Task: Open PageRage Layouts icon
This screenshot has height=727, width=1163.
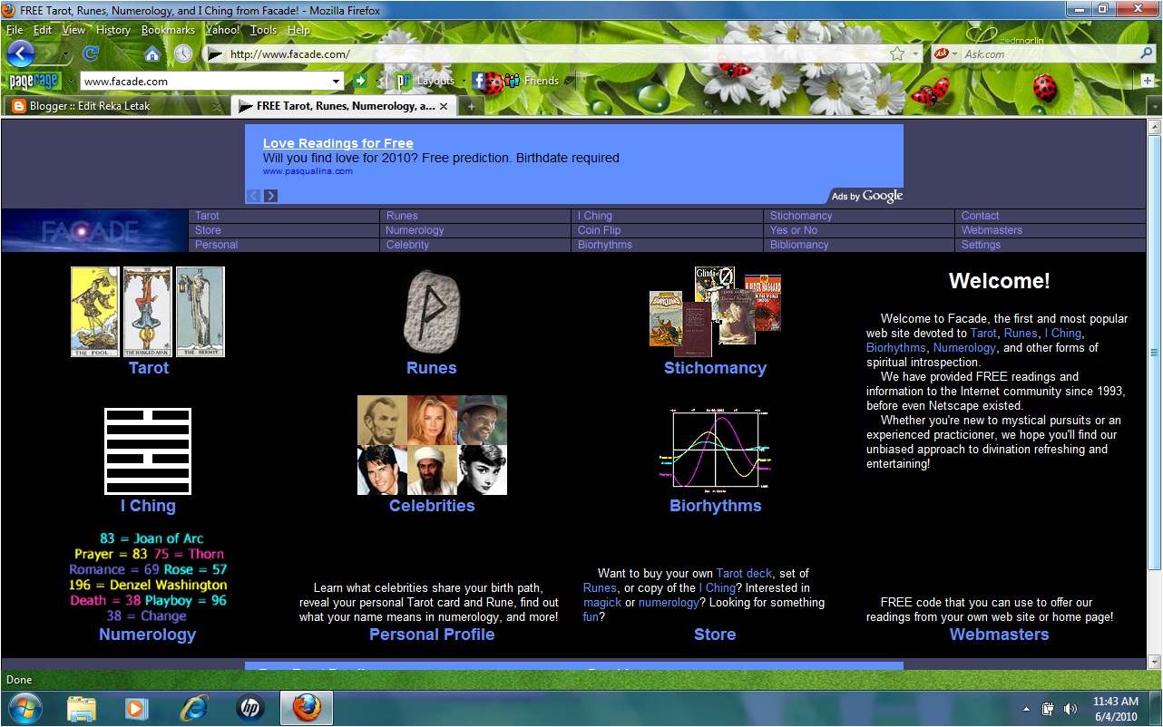Action: coord(404,81)
